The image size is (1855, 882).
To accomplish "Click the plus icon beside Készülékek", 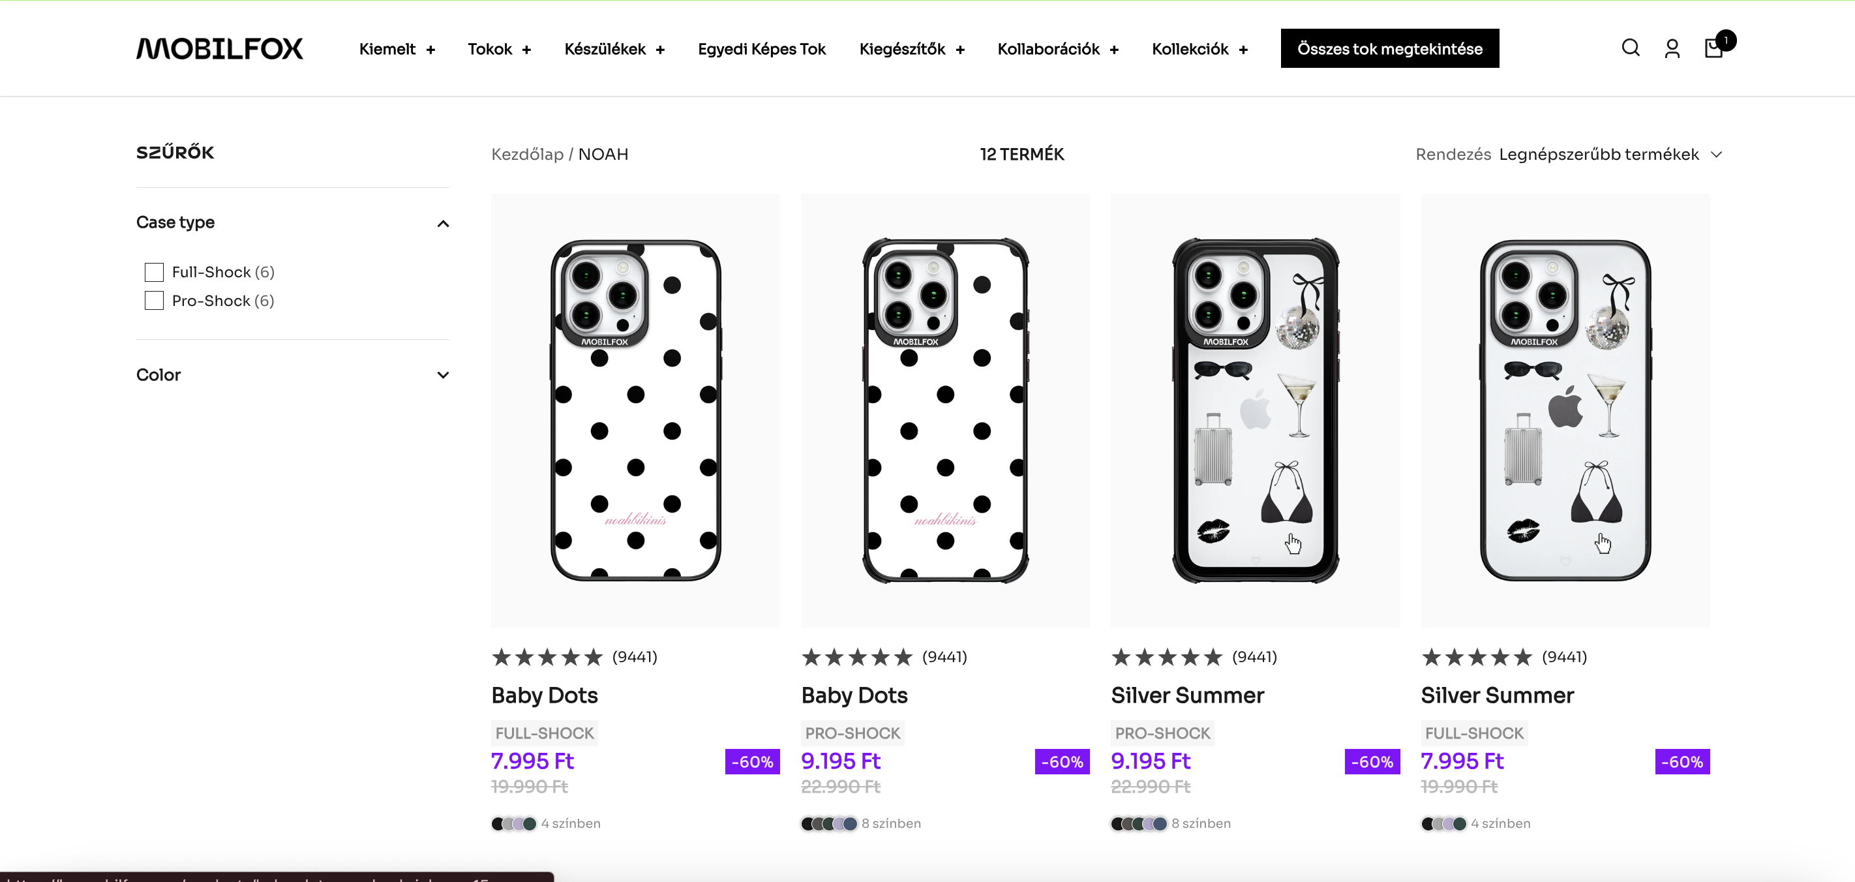I will [660, 50].
